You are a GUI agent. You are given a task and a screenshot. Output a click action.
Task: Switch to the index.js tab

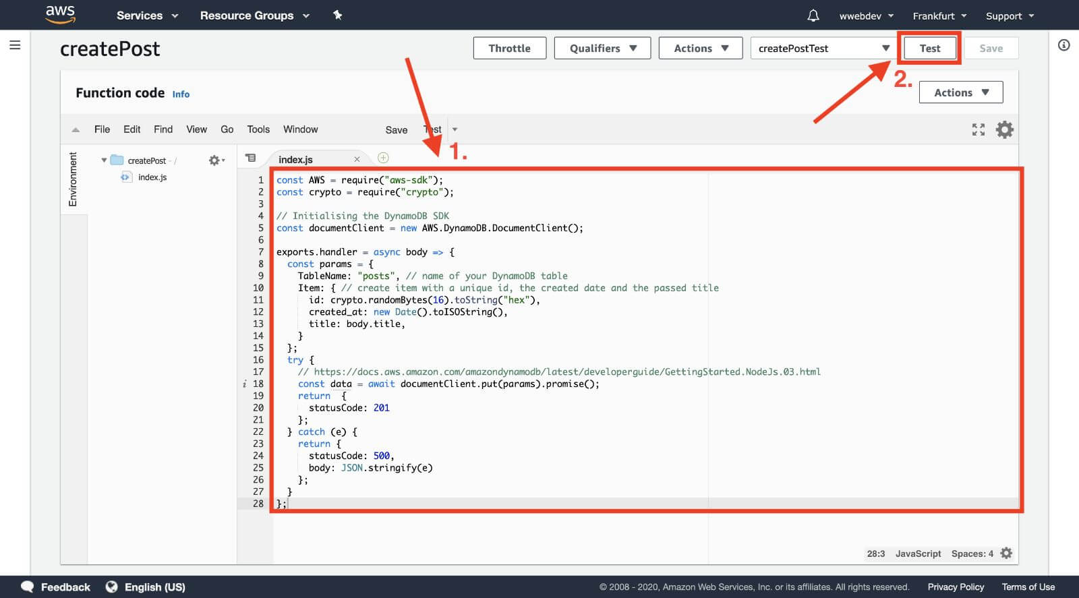click(295, 159)
